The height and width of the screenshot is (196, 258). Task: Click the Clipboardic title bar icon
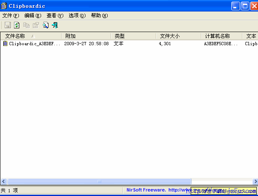tap(4, 6)
